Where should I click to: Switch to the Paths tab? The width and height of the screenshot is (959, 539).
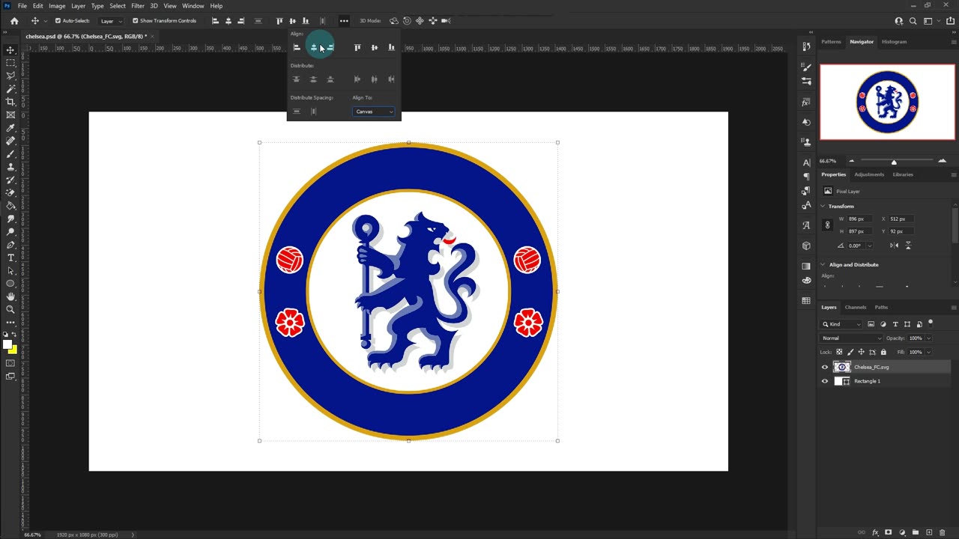click(881, 307)
